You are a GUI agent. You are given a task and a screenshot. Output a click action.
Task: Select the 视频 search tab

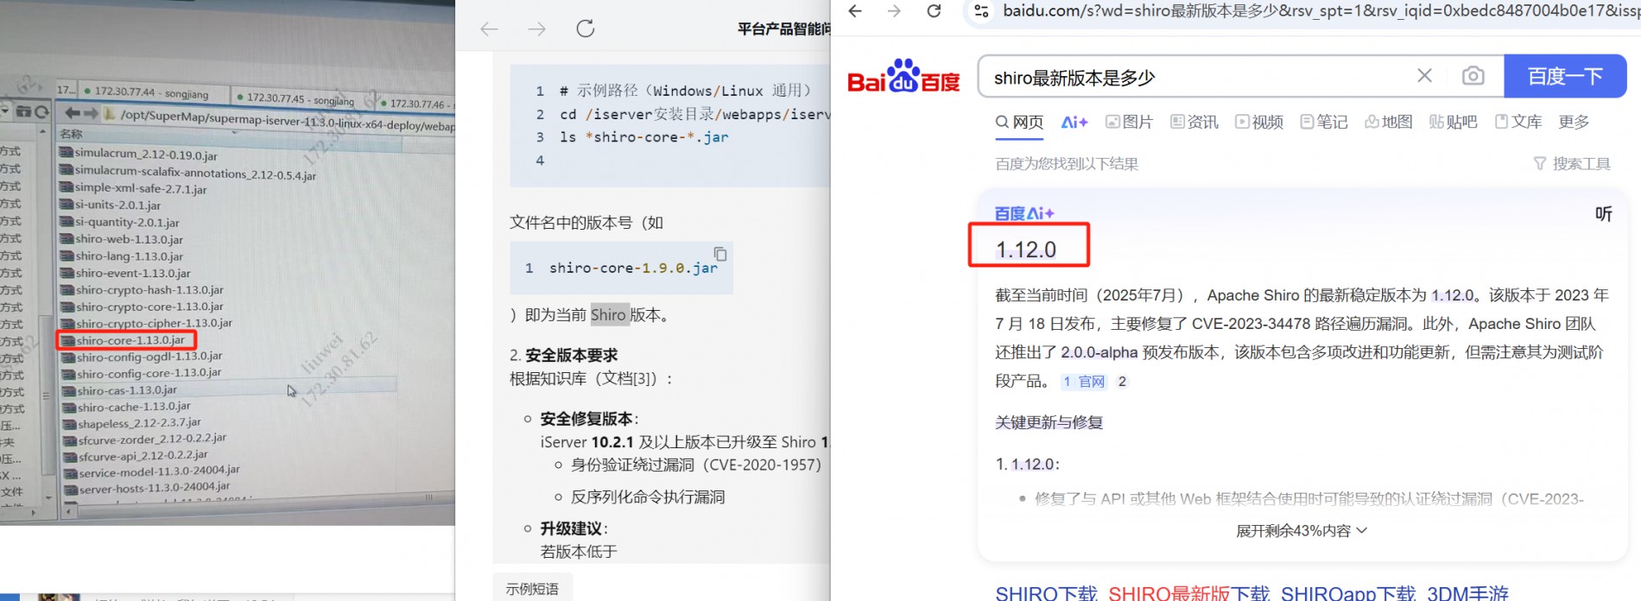(1259, 122)
